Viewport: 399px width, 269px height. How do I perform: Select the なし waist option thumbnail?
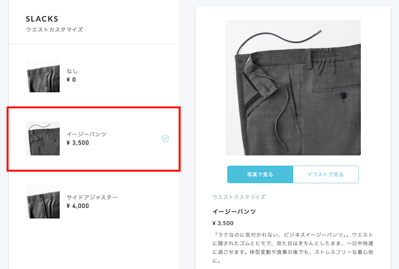tap(43, 76)
